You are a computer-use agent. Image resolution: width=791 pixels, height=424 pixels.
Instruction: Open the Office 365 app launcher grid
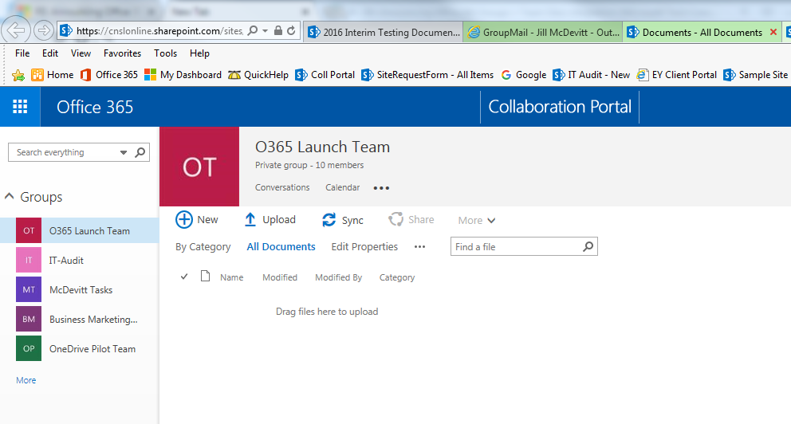tap(20, 106)
